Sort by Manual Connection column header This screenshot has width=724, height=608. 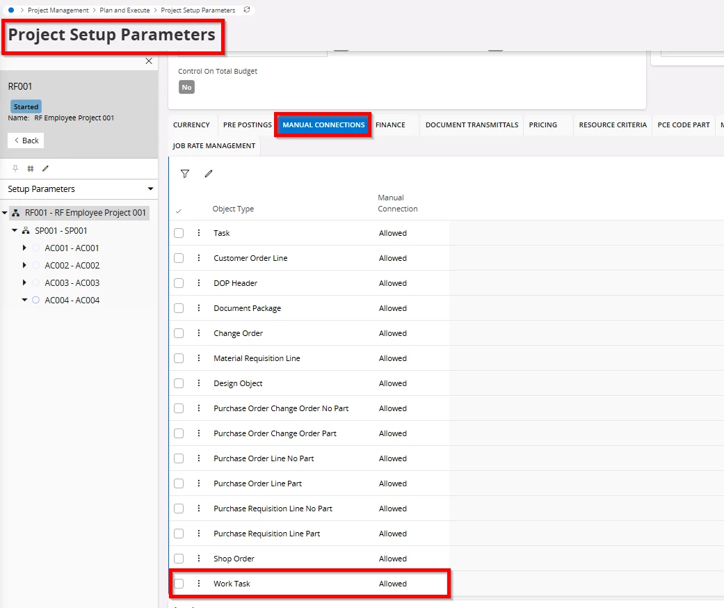click(x=398, y=203)
